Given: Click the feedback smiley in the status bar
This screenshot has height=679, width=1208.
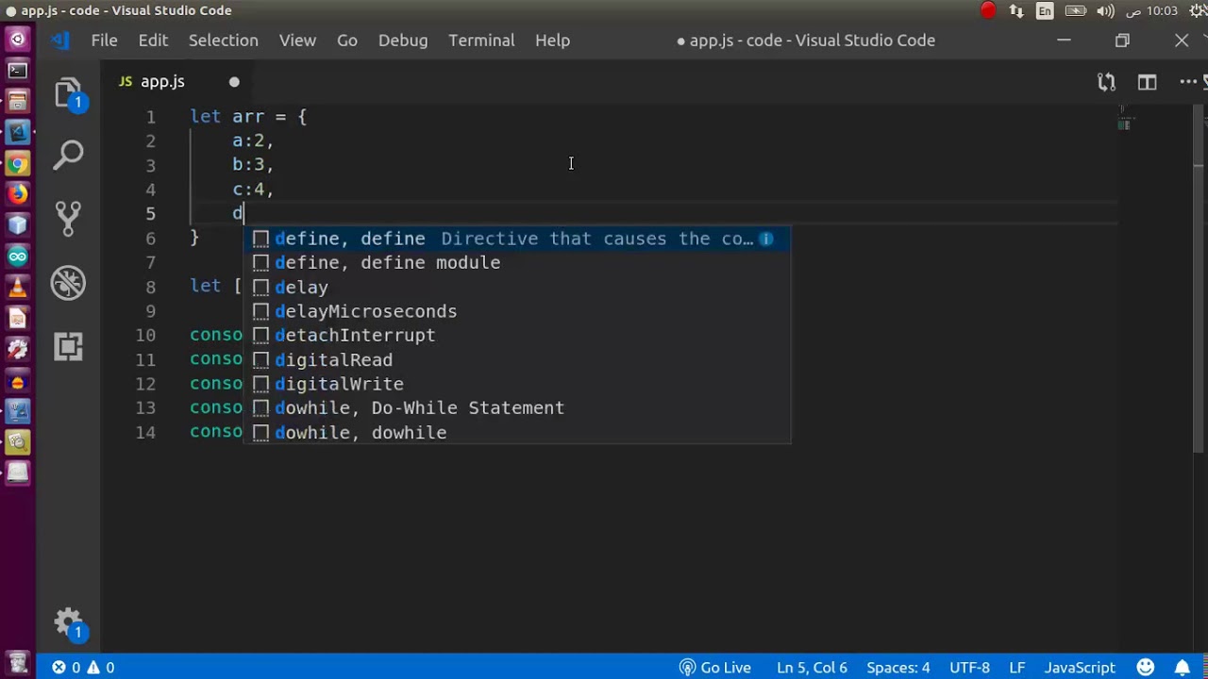Looking at the screenshot, I should (x=1146, y=668).
